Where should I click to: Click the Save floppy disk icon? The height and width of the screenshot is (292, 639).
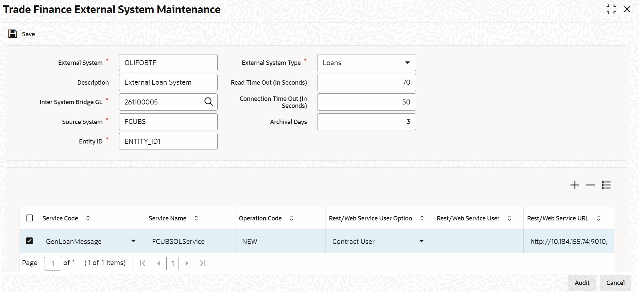13,34
